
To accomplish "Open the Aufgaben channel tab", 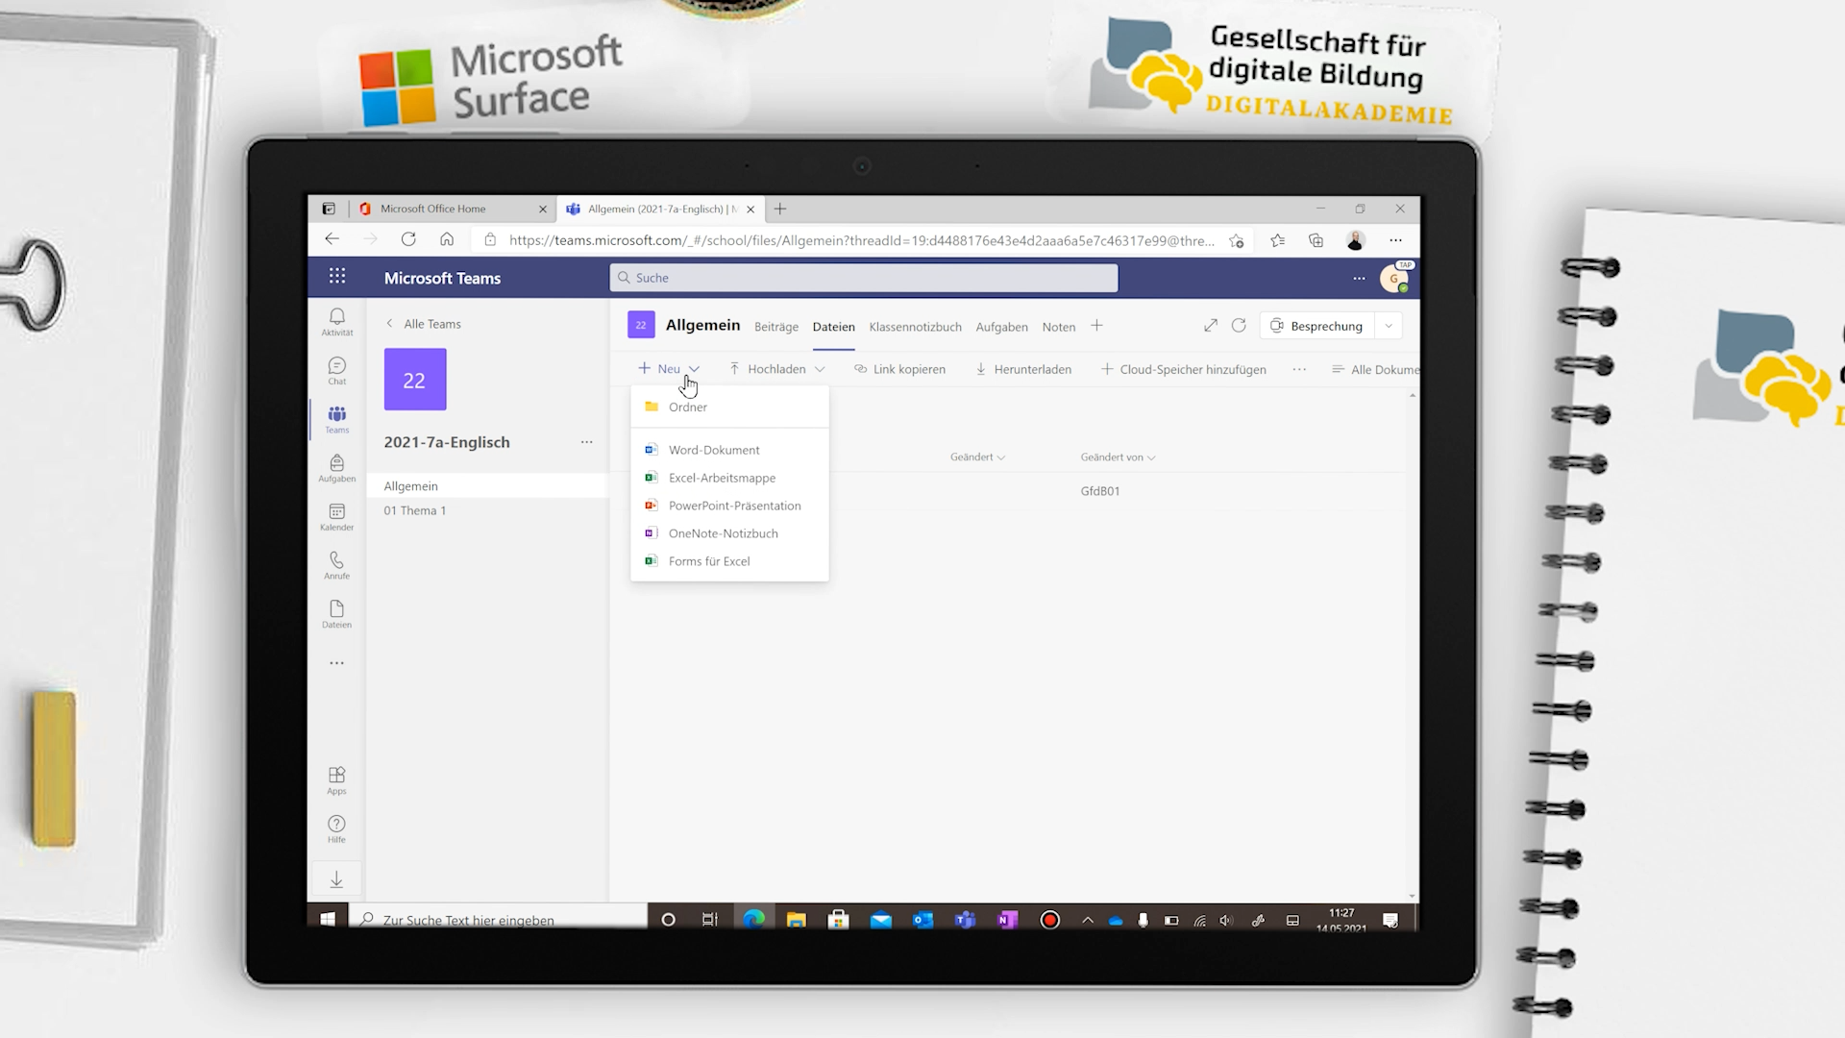I will tap(1001, 327).
